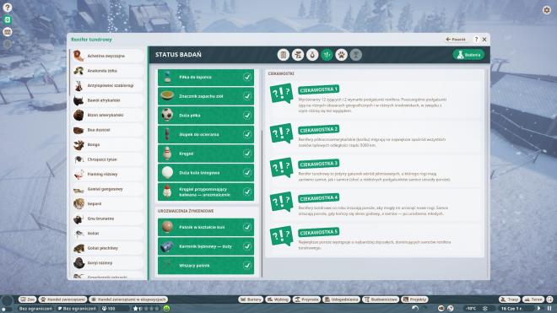Select Antylopowiec szablorogi in animal list

point(108,85)
